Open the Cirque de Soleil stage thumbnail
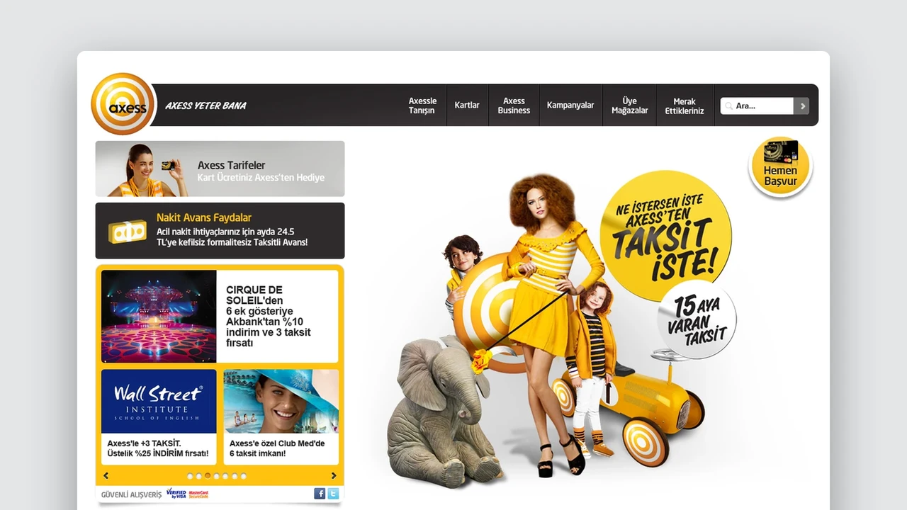The height and width of the screenshot is (510, 907). click(x=159, y=316)
